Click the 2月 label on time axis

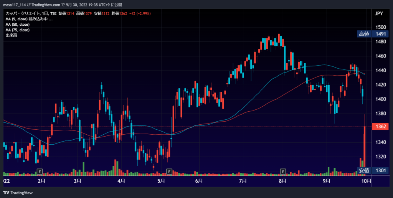point(41,181)
